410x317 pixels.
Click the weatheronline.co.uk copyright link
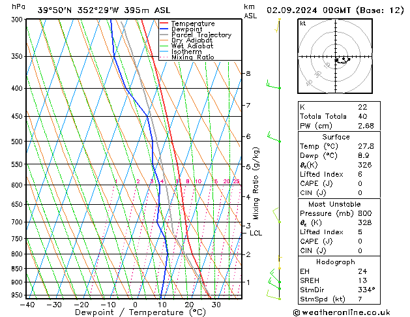point(342,312)
